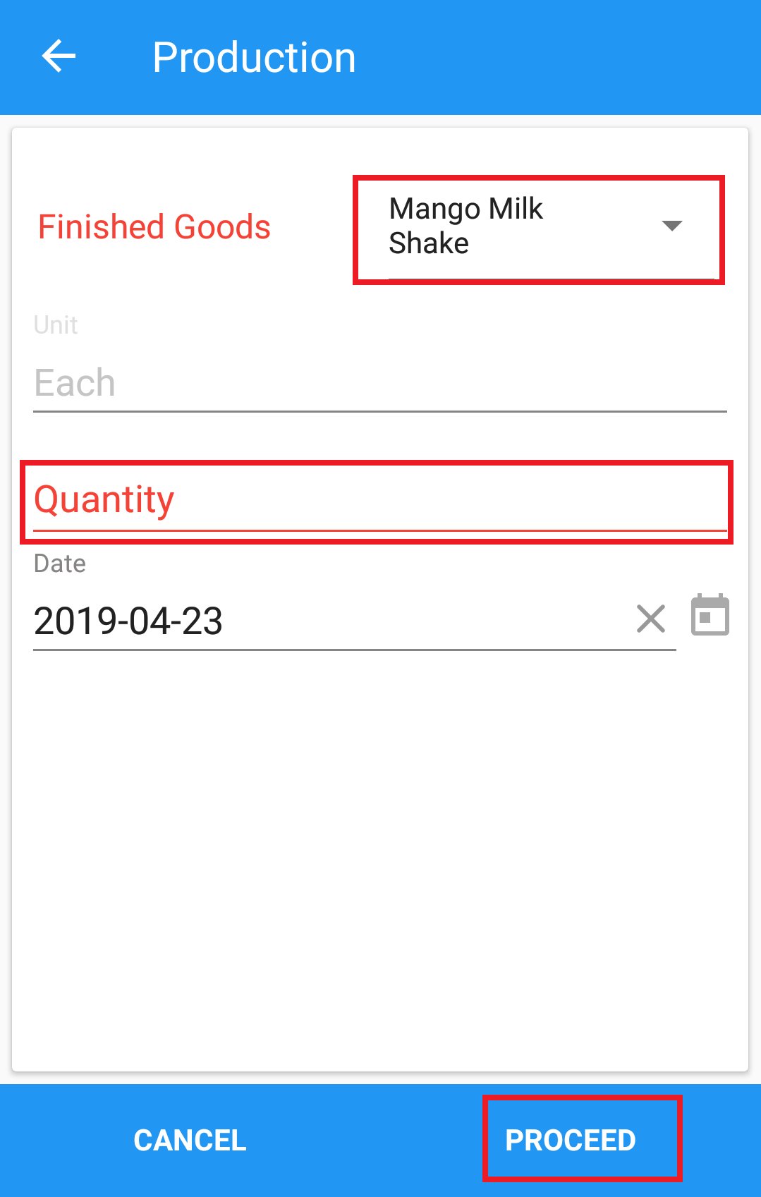Click the Date label above the date
The height and width of the screenshot is (1197, 761).
click(60, 564)
